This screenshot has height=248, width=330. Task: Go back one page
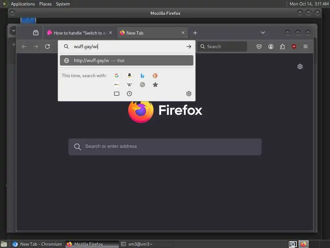pos(24,46)
